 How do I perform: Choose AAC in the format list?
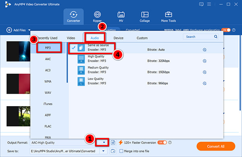pos(48,59)
